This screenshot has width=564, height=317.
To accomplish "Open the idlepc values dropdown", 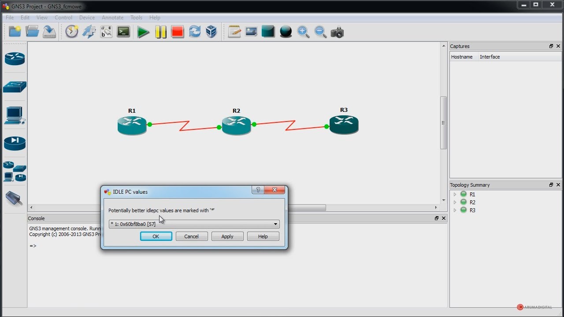I will [x=194, y=224].
